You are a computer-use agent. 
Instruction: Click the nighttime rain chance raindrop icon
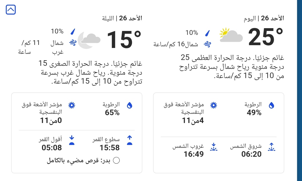point(73,32)
